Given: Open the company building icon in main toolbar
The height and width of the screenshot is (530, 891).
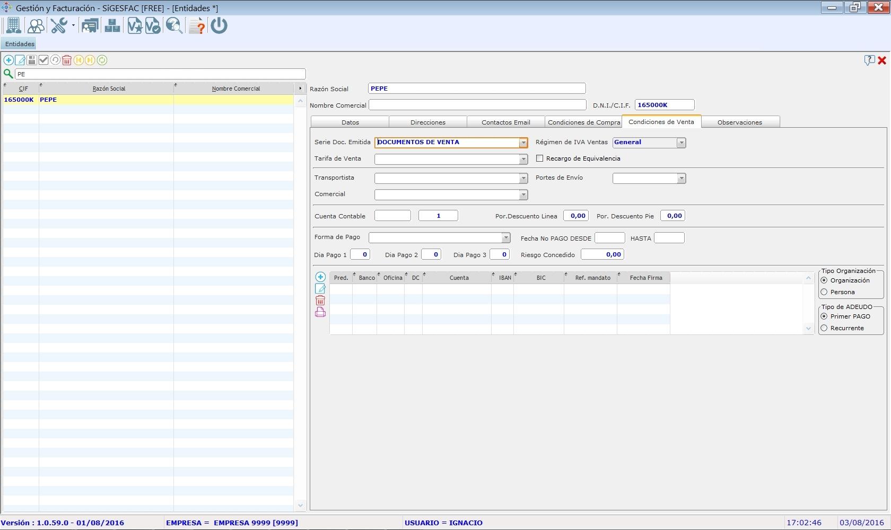Looking at the screenshot, I should coord(13,25).
